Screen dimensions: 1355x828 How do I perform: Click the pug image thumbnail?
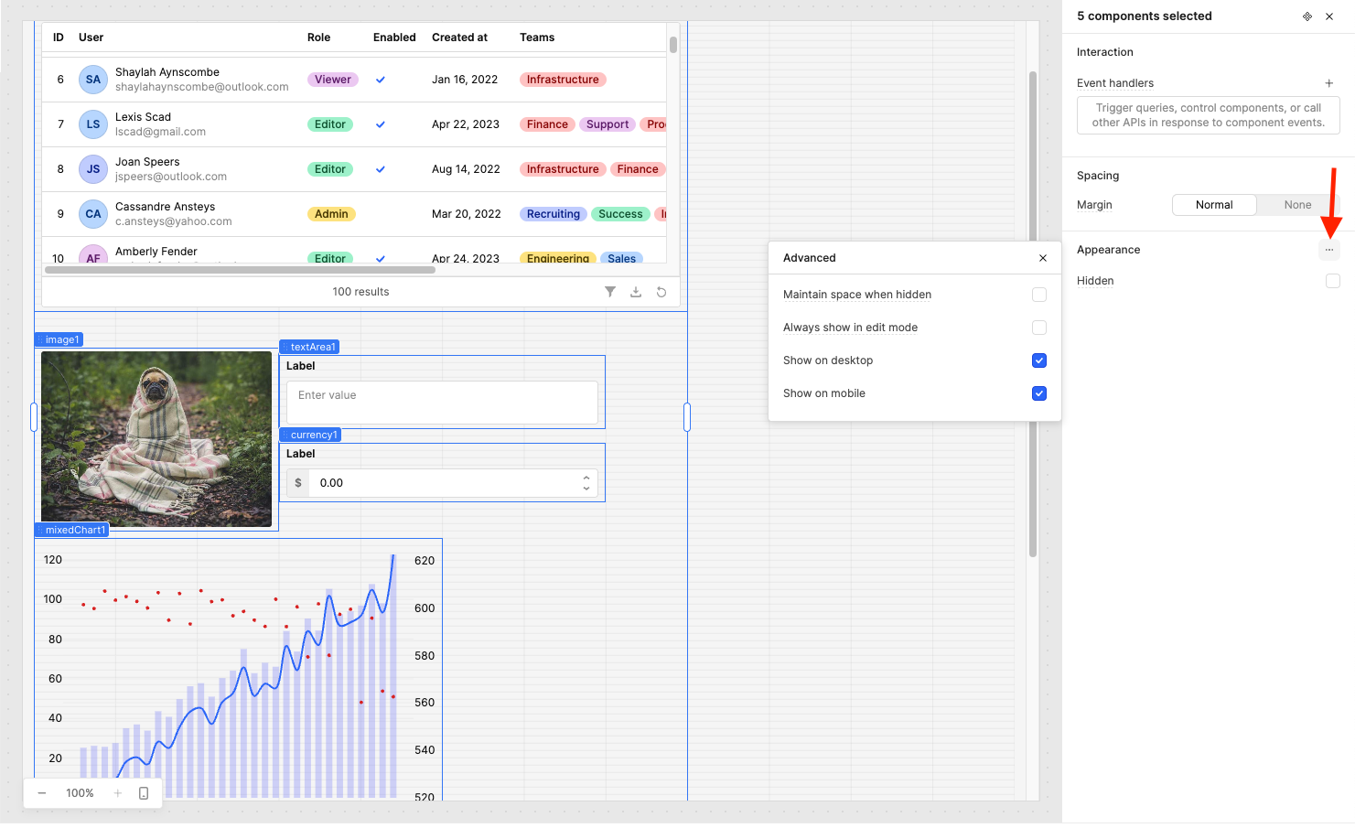coord(156,439)
